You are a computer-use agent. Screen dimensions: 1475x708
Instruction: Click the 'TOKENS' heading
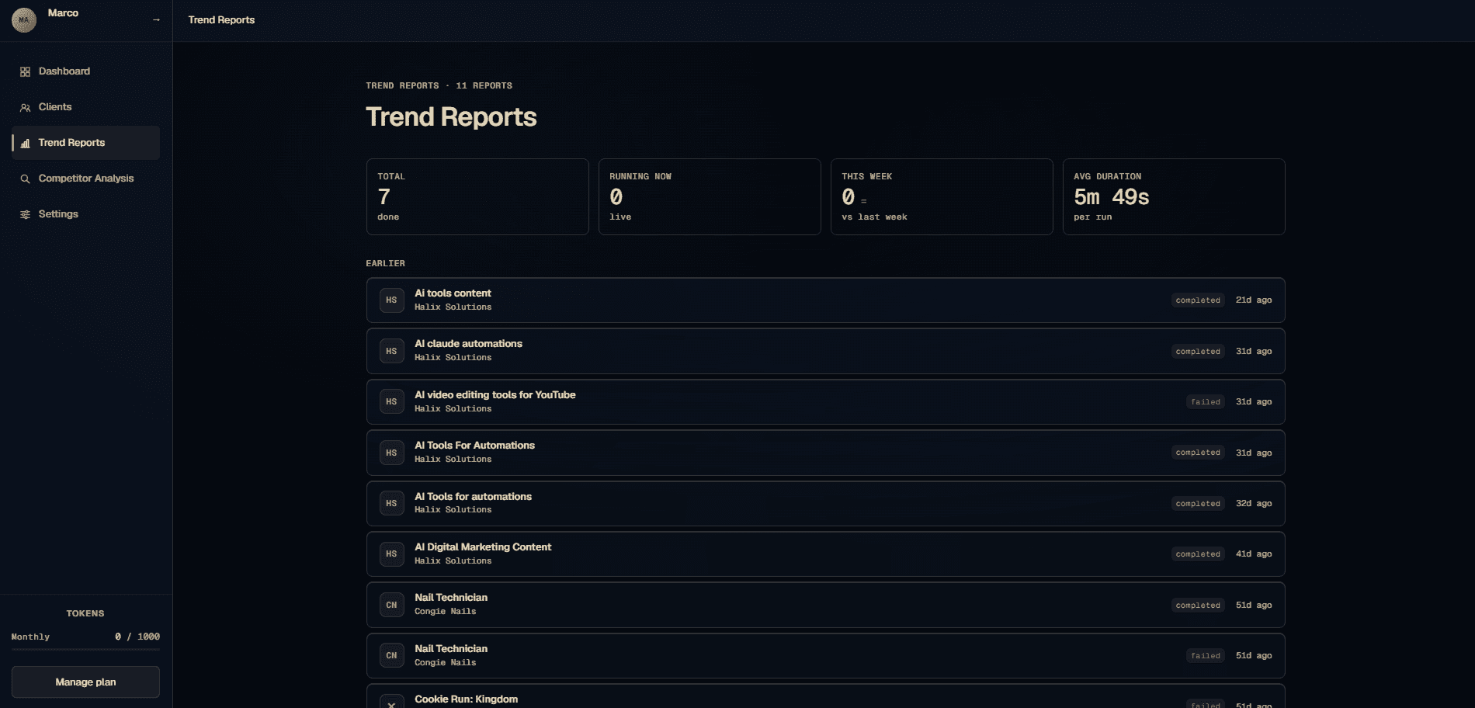(85, 613)
